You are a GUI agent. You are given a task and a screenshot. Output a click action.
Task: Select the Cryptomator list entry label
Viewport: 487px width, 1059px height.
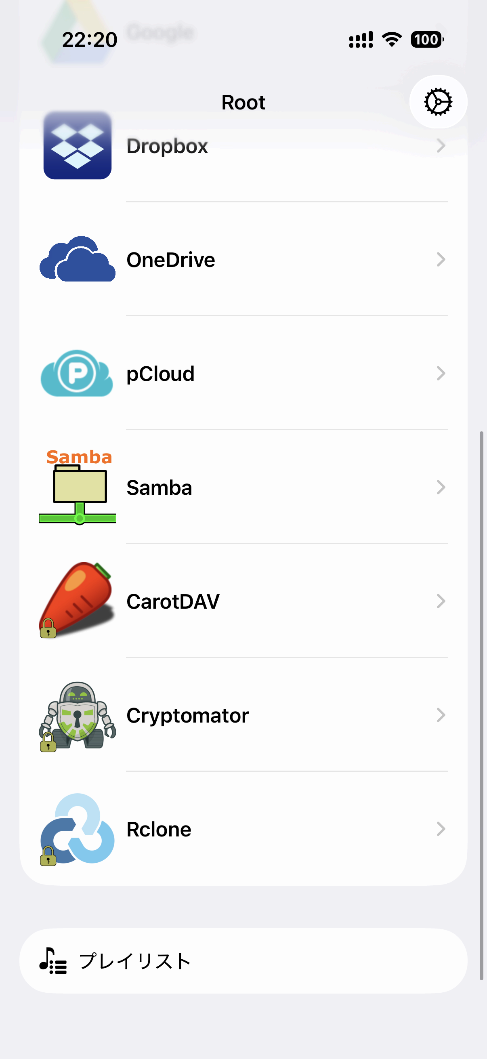point(188,715)
